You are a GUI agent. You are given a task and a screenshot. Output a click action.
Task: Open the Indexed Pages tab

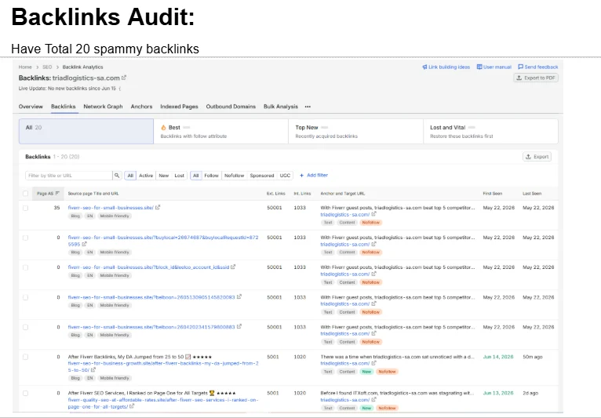click(179, 107)
